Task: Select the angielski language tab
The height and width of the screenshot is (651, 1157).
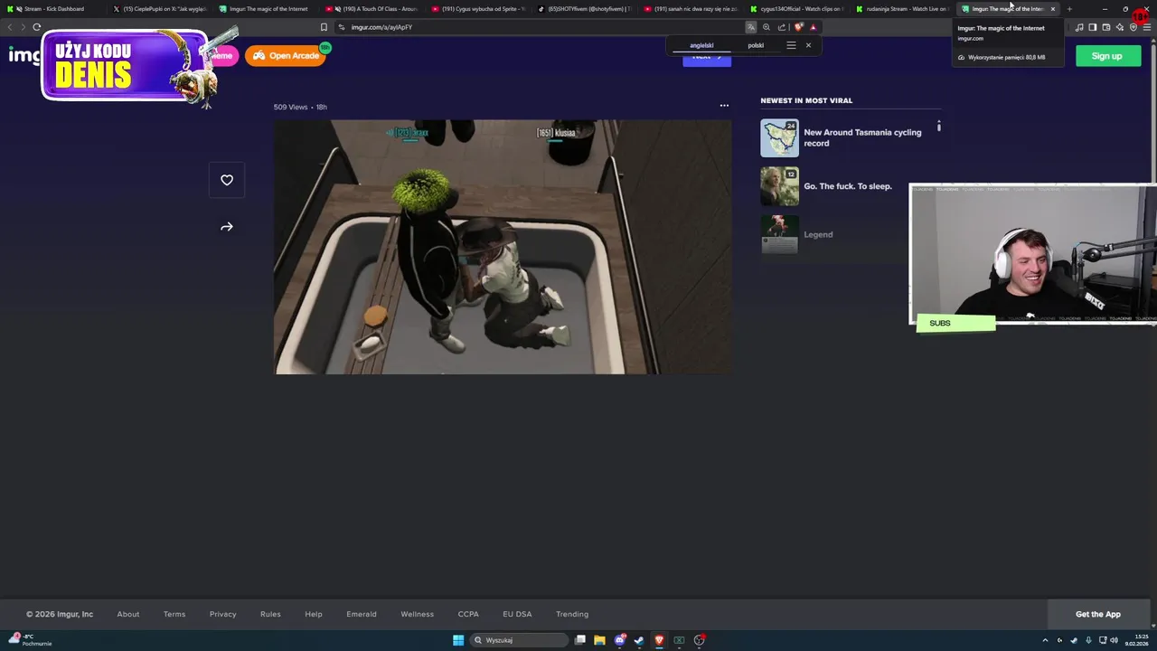Action: point(701,45)
